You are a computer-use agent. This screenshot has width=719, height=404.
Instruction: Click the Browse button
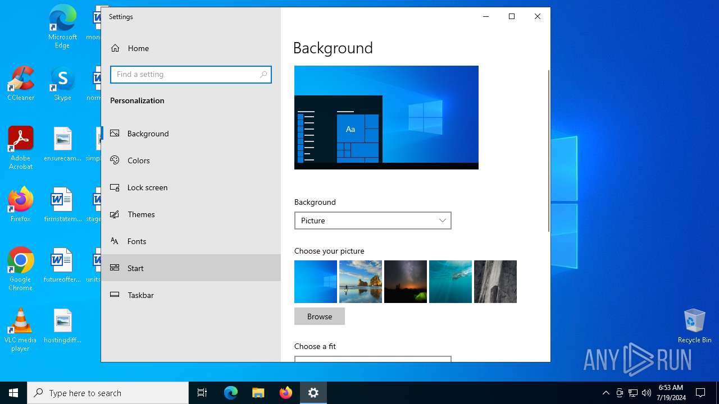(x=320, y=316)
